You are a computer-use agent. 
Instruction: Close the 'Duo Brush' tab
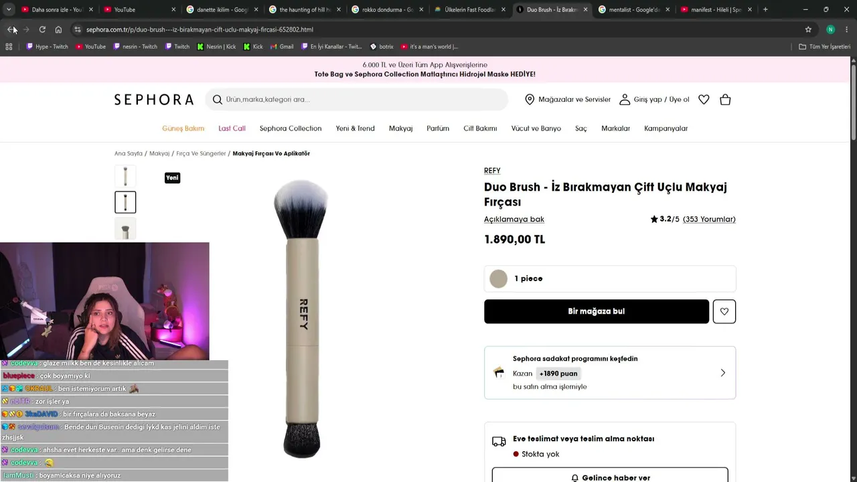click(586, 9)
